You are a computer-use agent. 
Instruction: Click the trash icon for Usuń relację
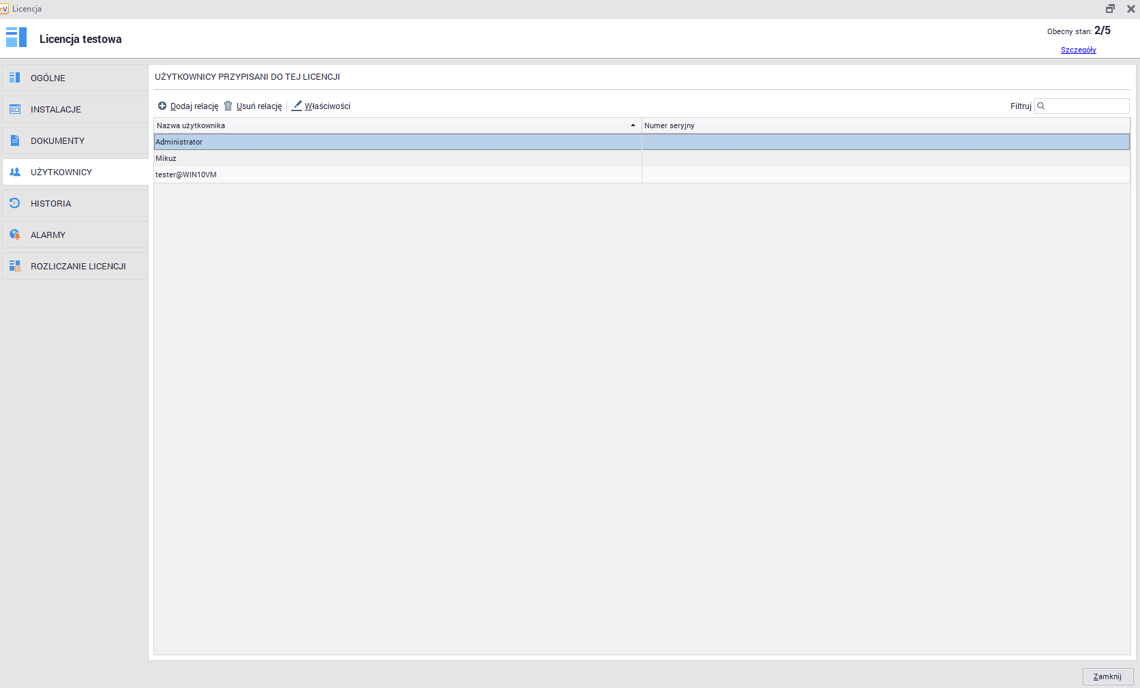click(228, 106)
